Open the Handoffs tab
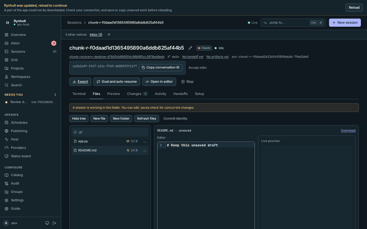367x229 pixels. [180, 94]
